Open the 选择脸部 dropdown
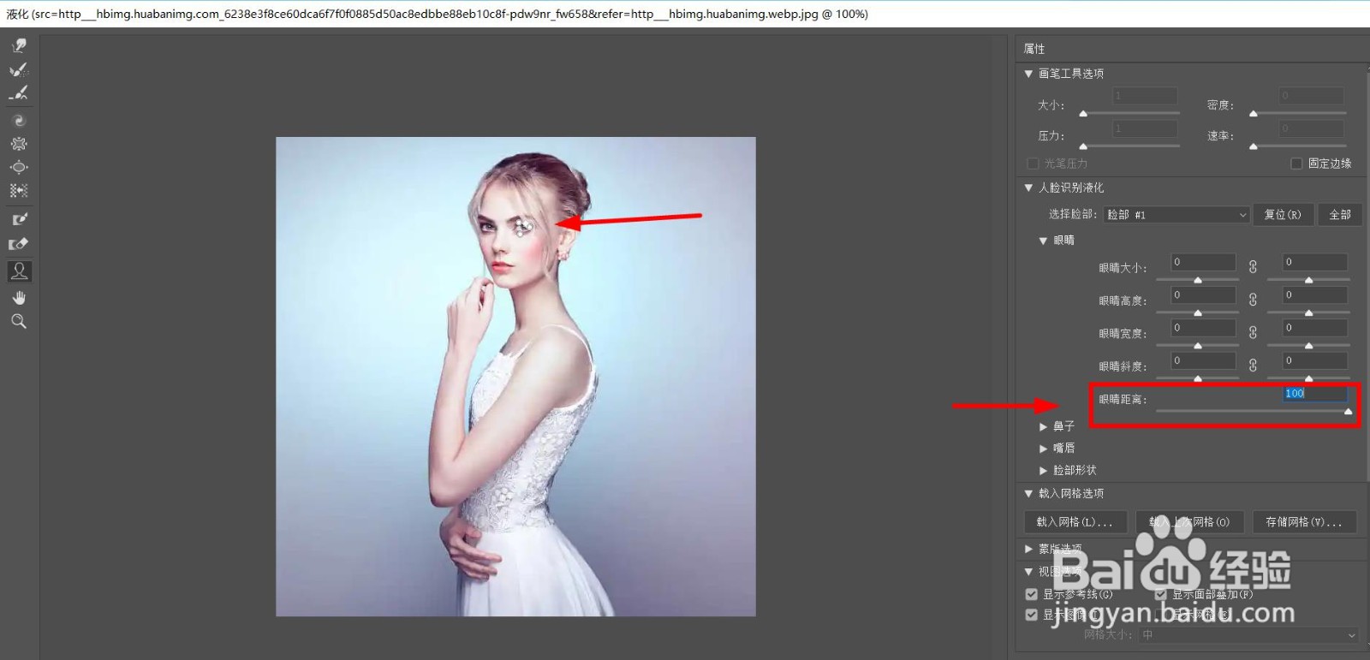1370x660 pixels. click(1176, 214)
